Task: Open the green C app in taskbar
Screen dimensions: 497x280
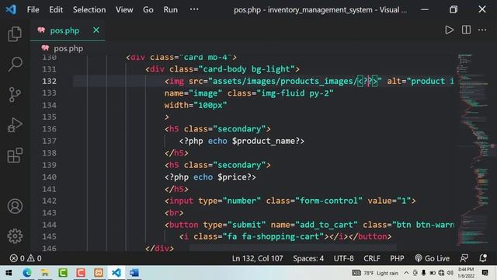Action: [x=63, y=273]
